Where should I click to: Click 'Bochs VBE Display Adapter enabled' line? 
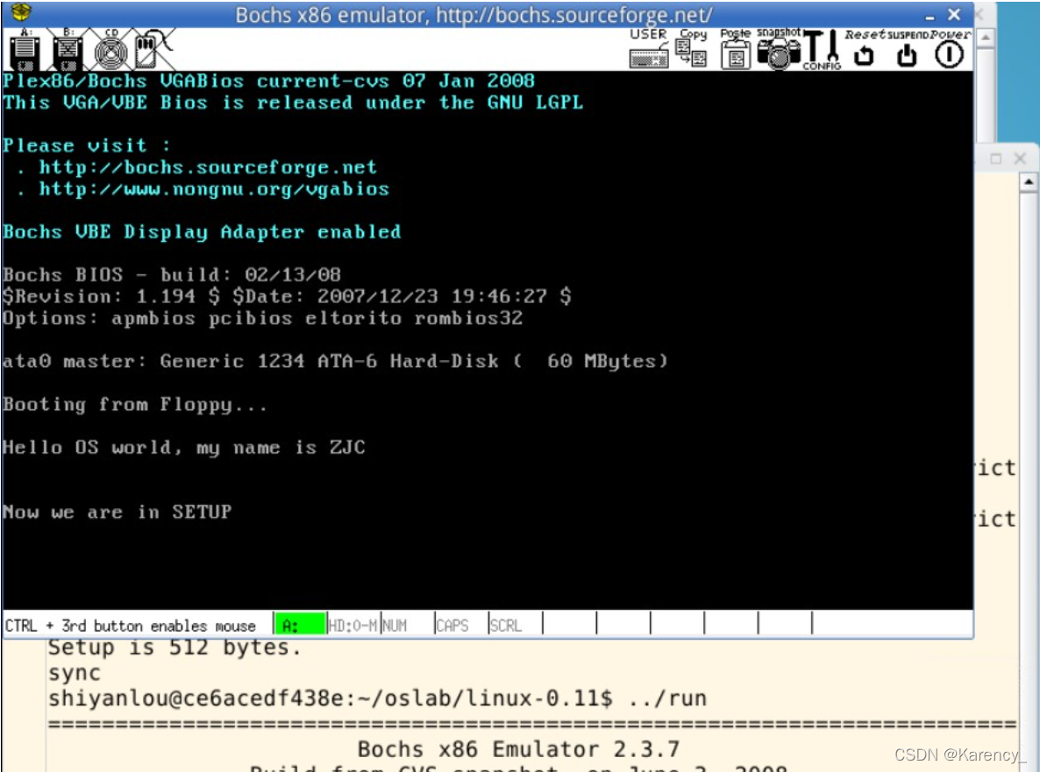point(202,232)
